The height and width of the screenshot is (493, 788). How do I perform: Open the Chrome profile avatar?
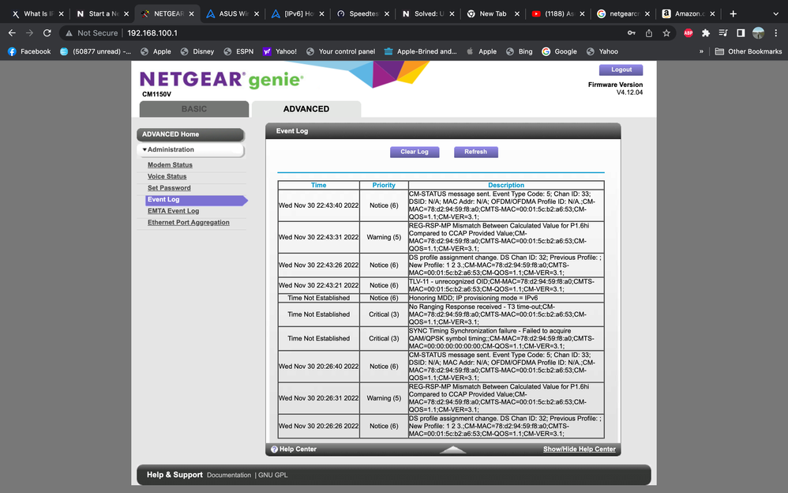758,34
